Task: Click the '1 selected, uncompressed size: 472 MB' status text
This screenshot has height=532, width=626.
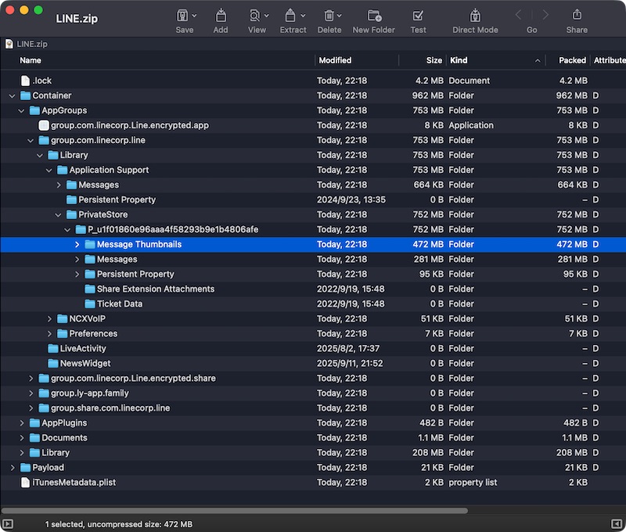Action: pos(119,524)
